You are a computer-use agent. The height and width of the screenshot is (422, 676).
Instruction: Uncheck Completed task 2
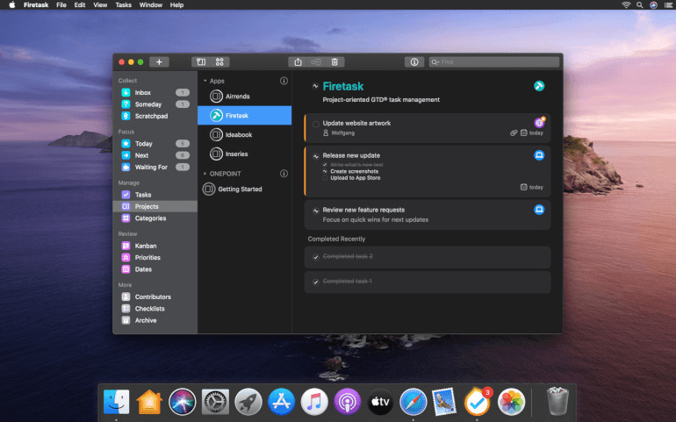click(x=315, y=257)
